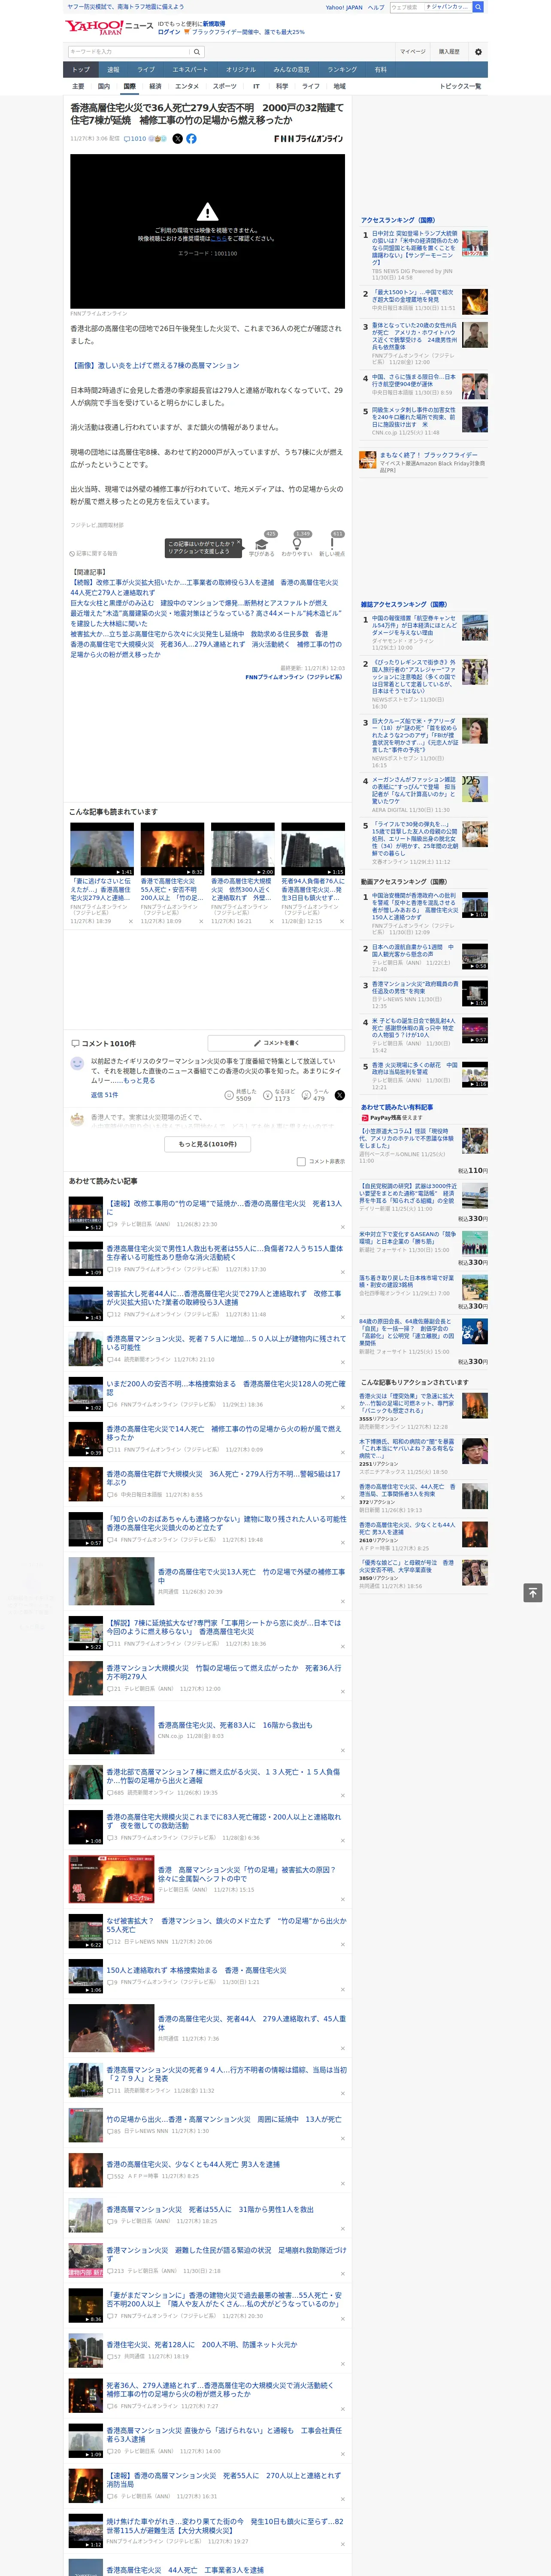Click the なるほど reaction face

[268, 1095]
